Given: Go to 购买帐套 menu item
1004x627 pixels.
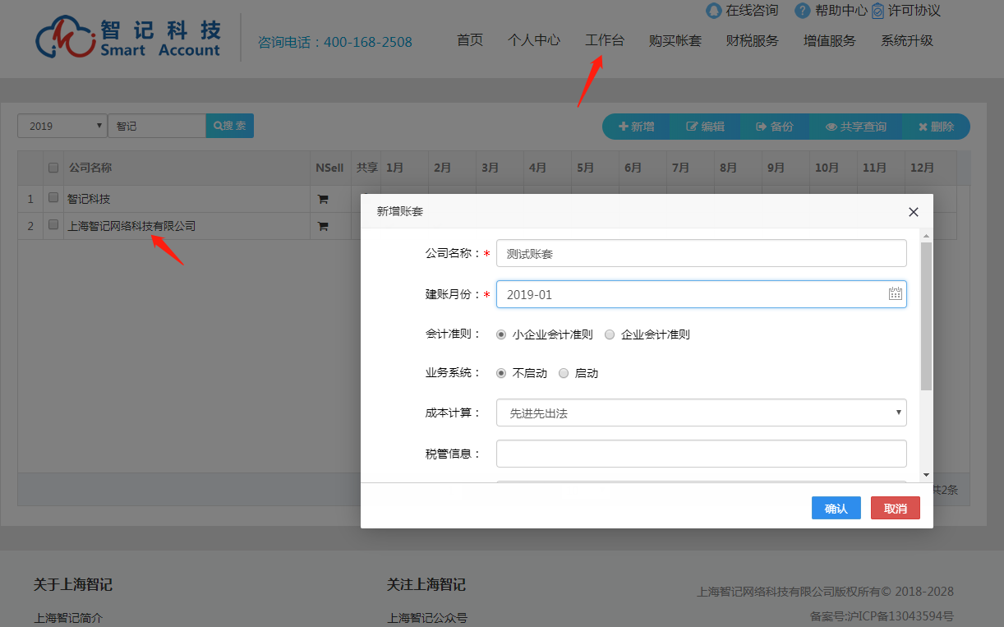Looking at the screenshot, I should point(675,40).
